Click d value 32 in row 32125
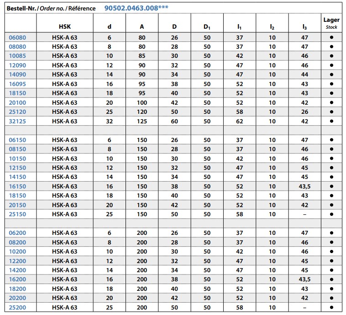Image resolution: width=346 pixels, height=315 pixels. coord(110,122)
